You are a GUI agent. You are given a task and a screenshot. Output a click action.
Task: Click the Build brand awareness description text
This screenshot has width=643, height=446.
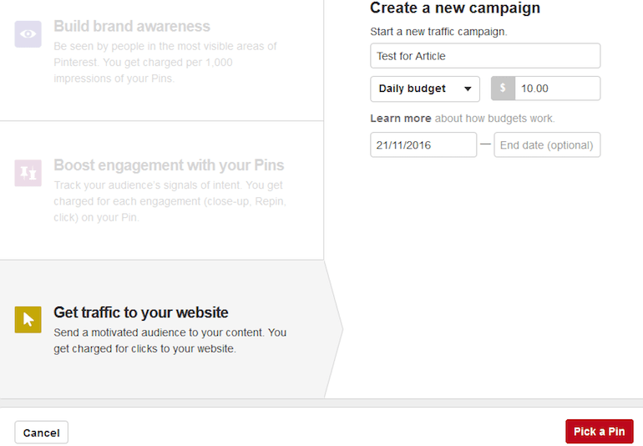tap(165, 63)
